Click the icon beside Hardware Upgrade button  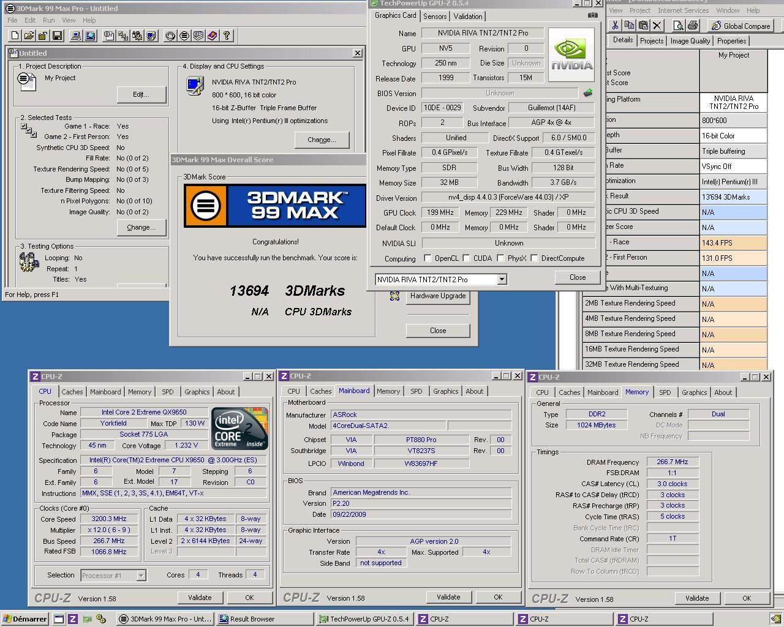point(394,296)
